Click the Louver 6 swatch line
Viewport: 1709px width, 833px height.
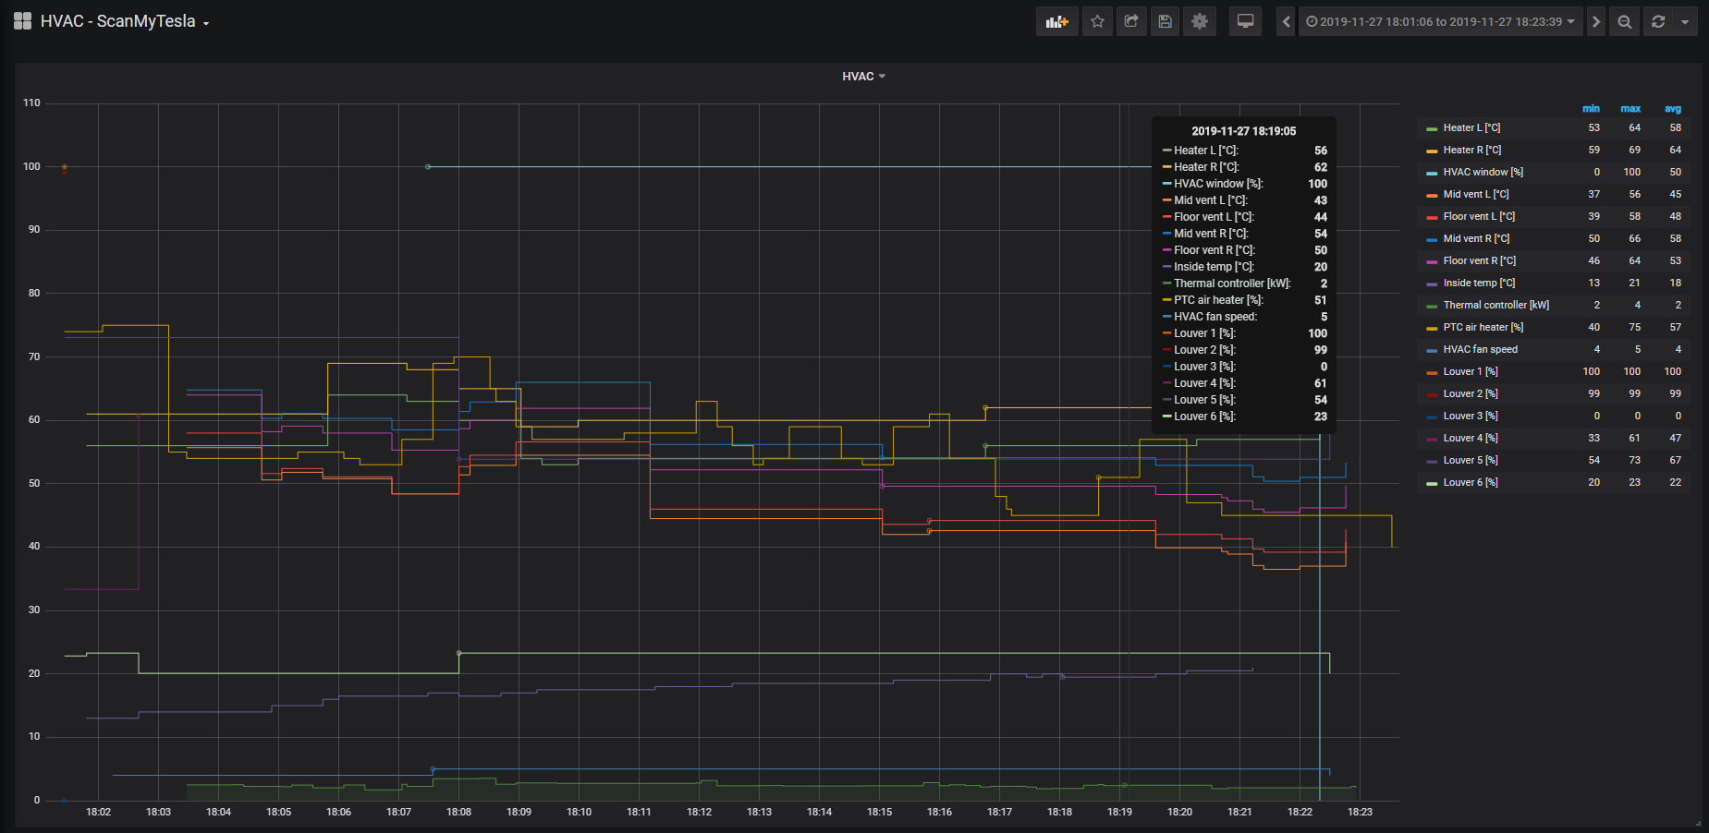pos(1432,483)
